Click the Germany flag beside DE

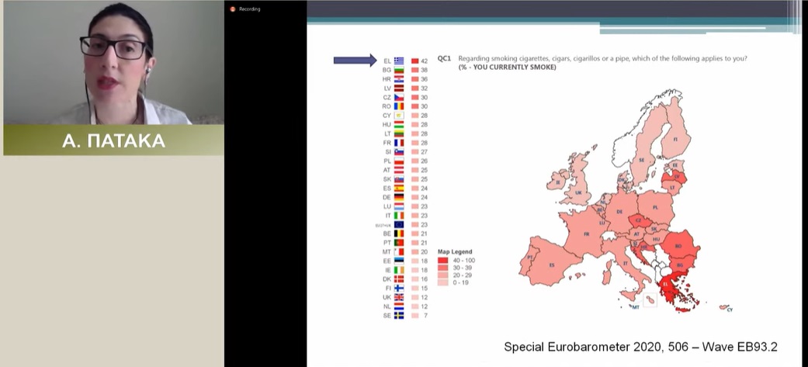399,197
